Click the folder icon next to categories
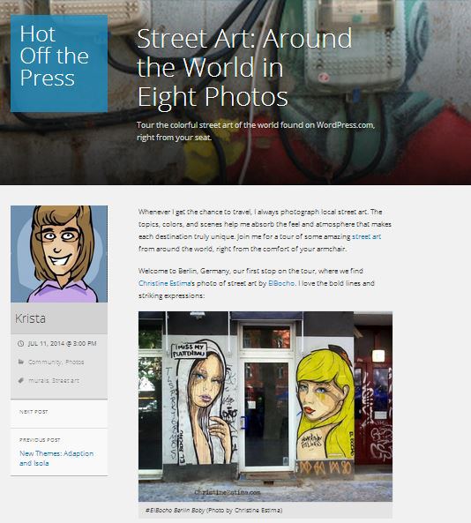This screenshot has height=523, width=471. 20,362
